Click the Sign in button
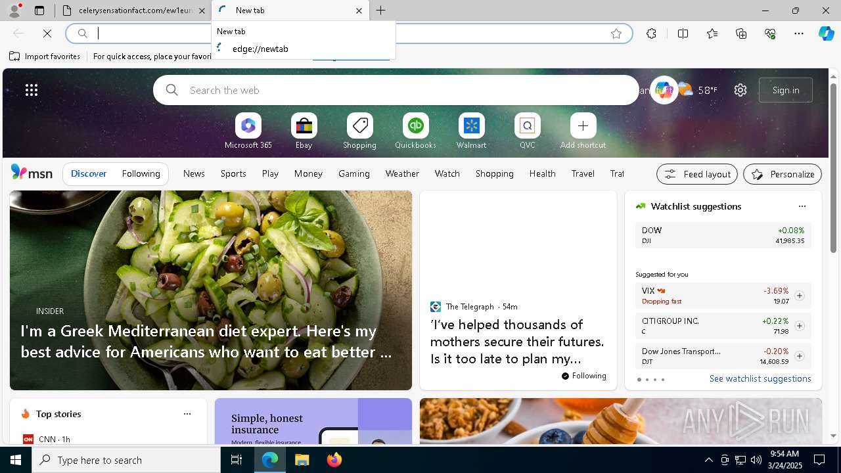Screen dimensions: 841x473 [x=786, y=90]
